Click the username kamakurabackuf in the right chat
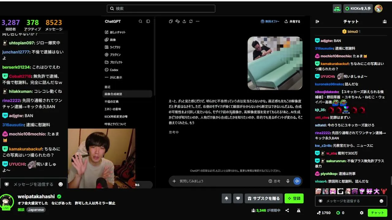The image size is (392, 220). pyautogui.click(x=335, y=64)
